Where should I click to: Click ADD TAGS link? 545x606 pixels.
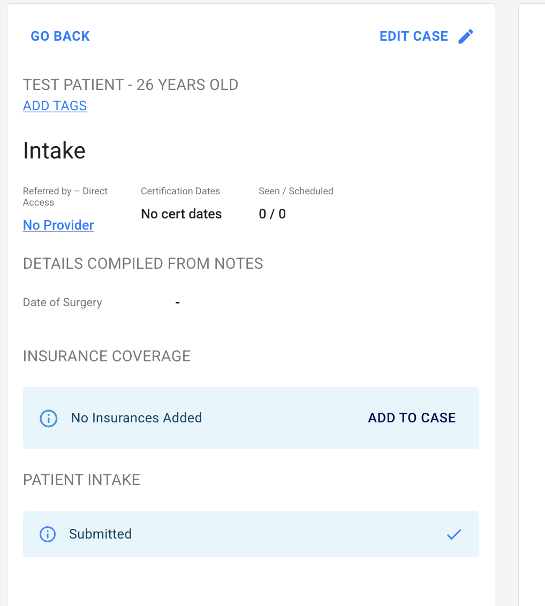55,106
